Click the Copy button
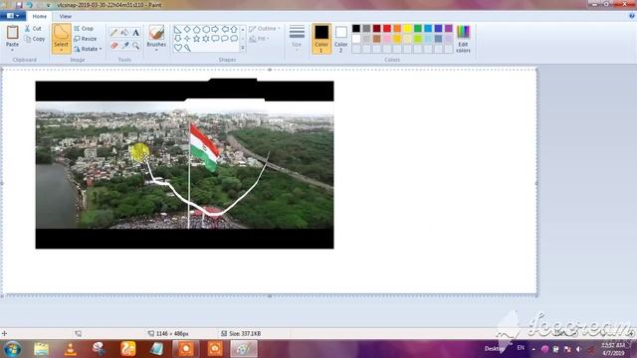This screenshot has width=637, height=358. click(x=34, y=39)
